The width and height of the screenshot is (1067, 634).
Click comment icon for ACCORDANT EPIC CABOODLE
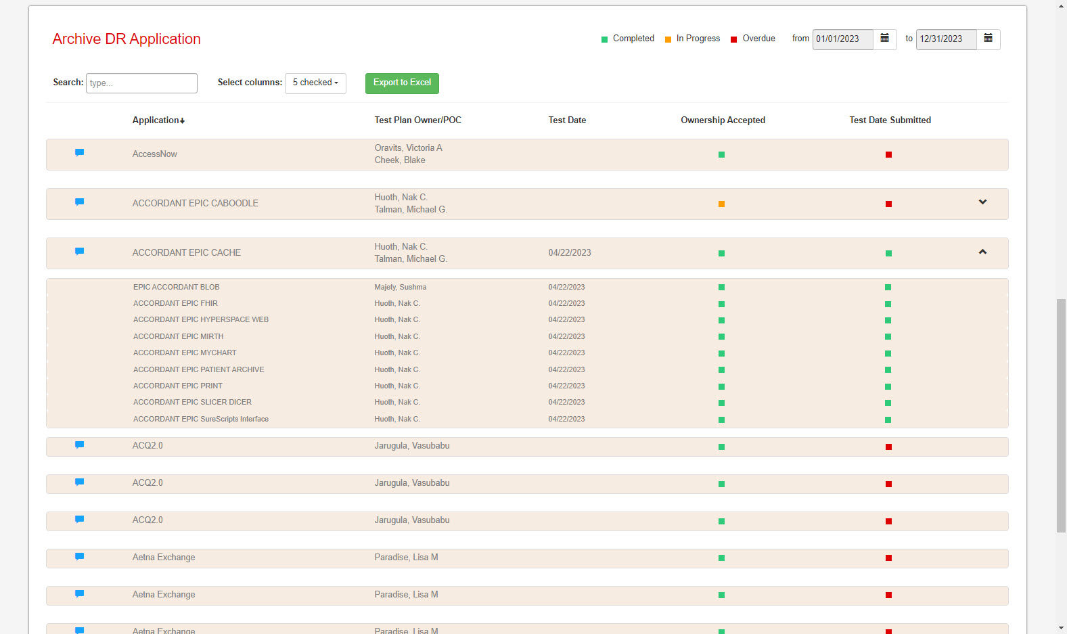[79, 202]
